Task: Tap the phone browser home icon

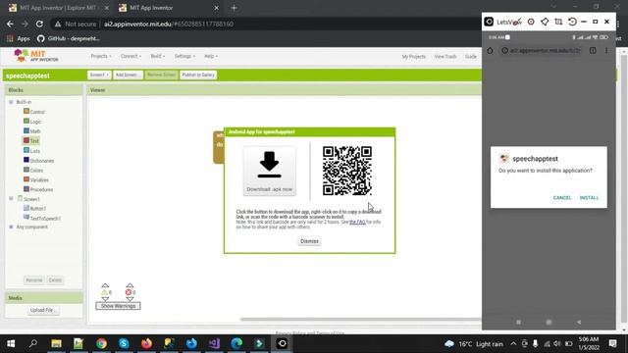Action: 490,51
